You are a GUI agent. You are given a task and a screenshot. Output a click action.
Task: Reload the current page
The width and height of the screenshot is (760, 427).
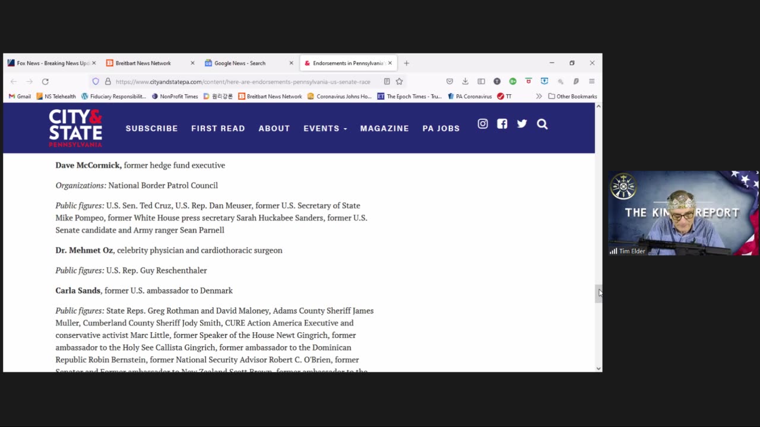point(45,81)
